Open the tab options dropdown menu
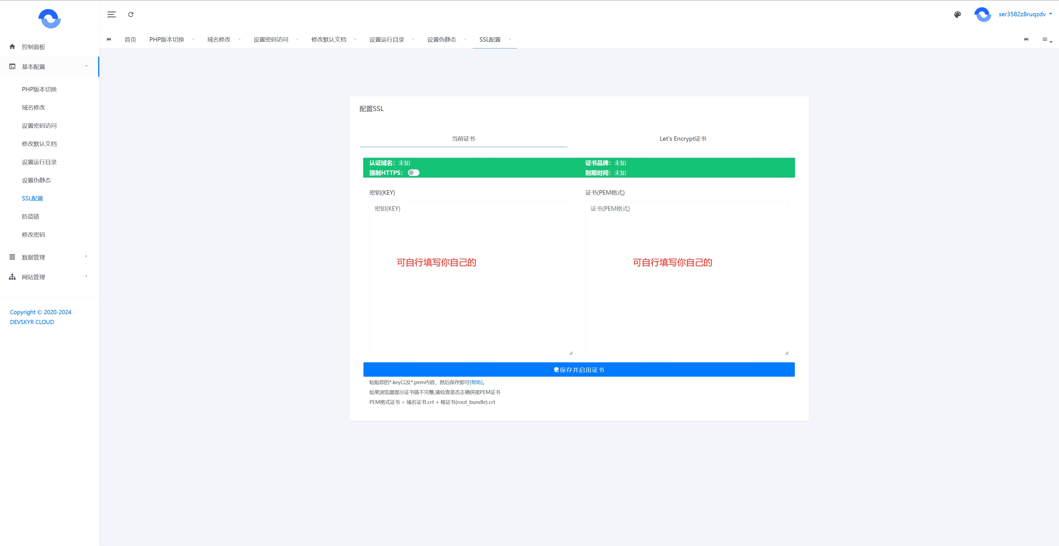1059x546 pixels. (x=1046, y=39)
